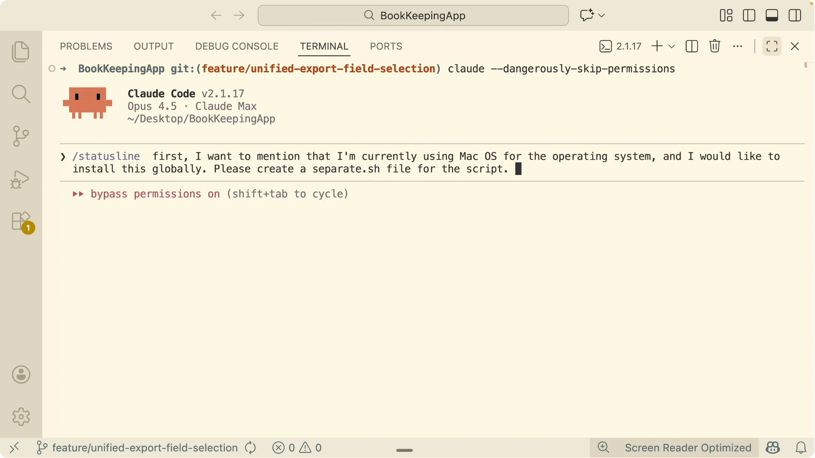Create a new terminal with plus icon
Image resolution: width=815 pixels, height=458 pixels.
(657, 46)
